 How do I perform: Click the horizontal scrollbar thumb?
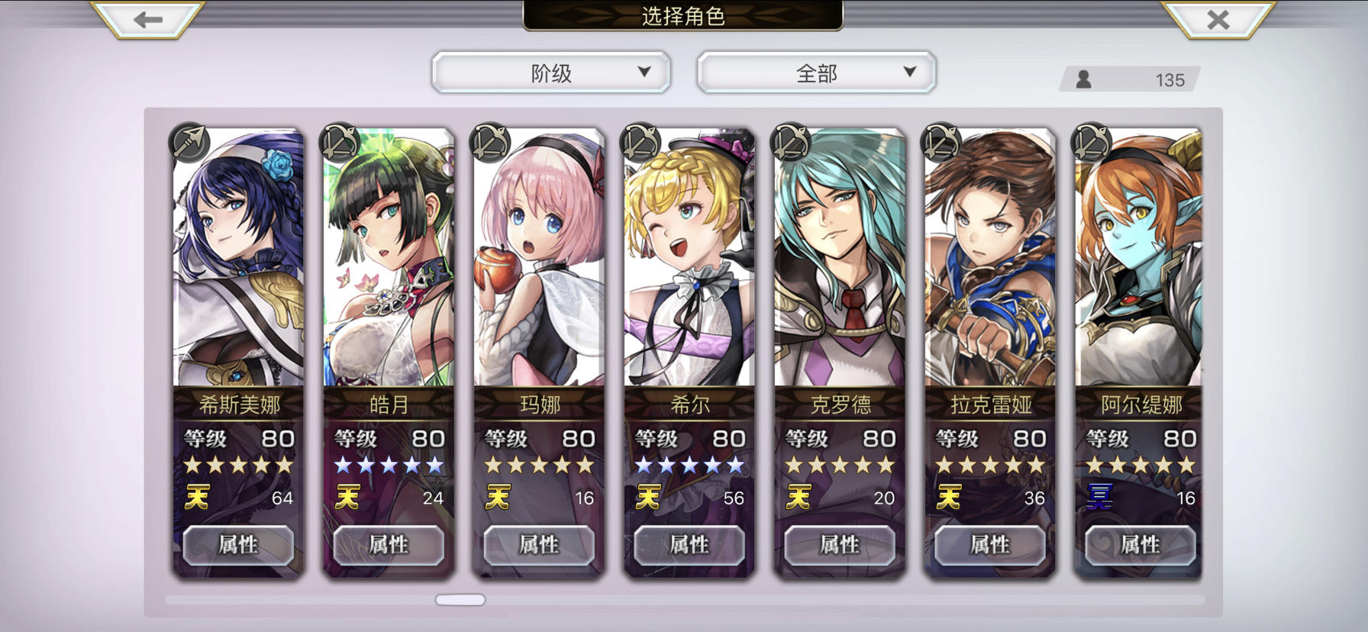tap(460, 600)
